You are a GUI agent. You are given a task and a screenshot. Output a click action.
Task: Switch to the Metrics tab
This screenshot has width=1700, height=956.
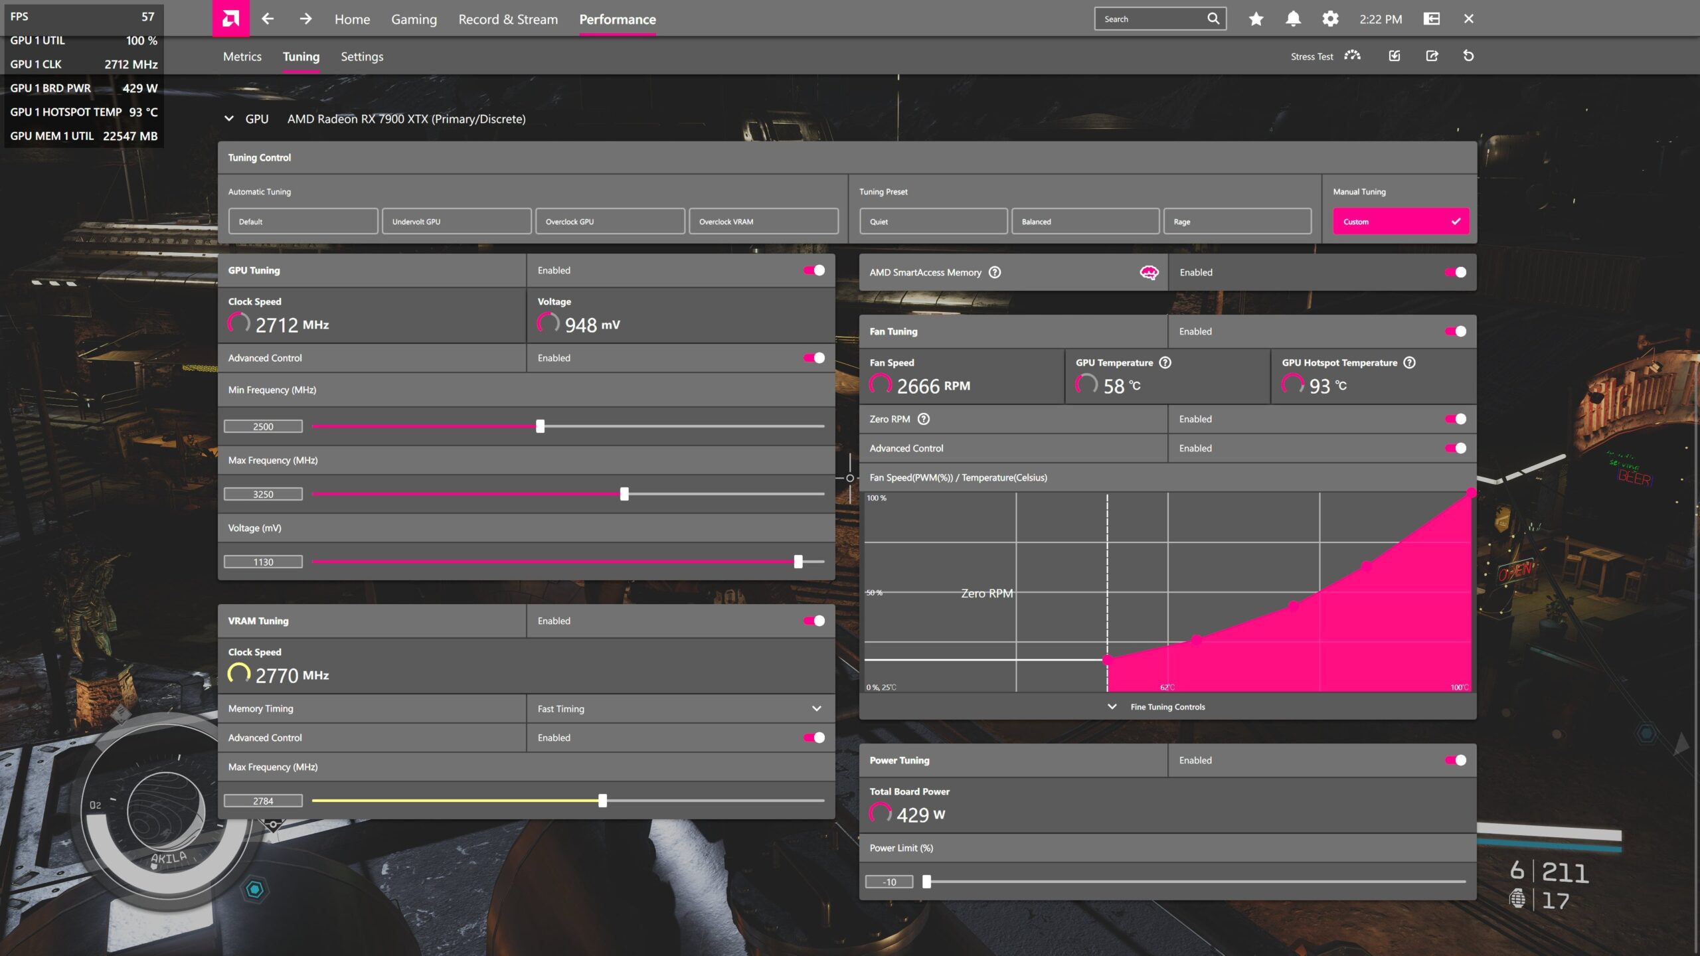(x=242, y=56)
